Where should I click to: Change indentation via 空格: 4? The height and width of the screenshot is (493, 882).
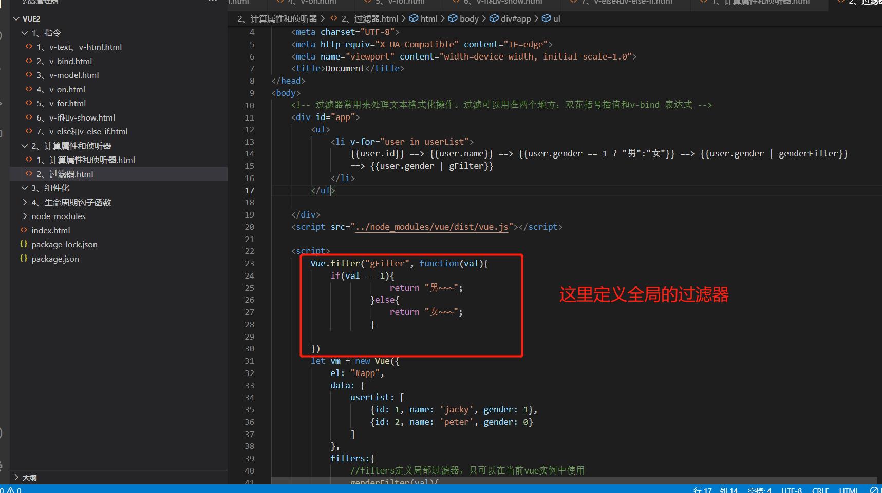760,490
